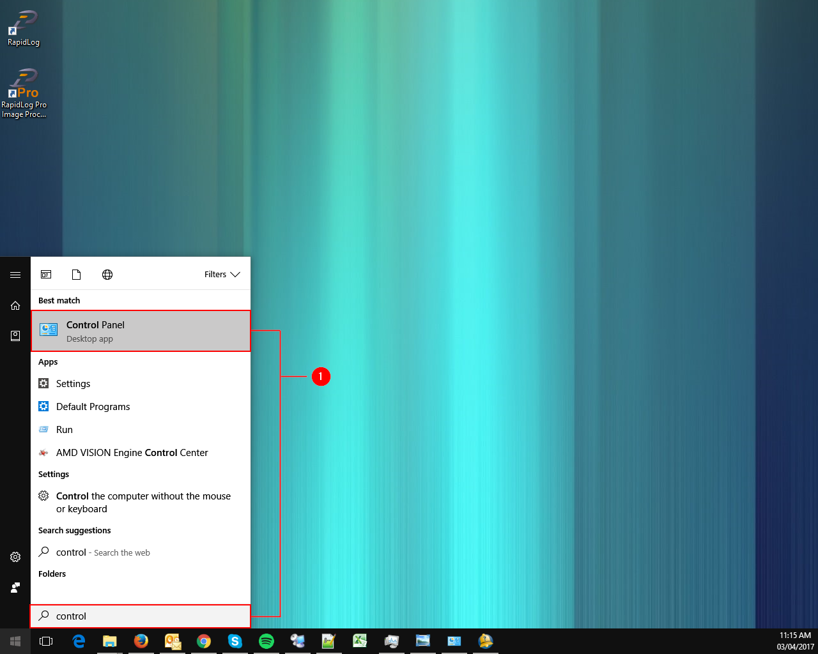
Task: Open the Notebook icon in search sidebar
Action: coord(15,336)
